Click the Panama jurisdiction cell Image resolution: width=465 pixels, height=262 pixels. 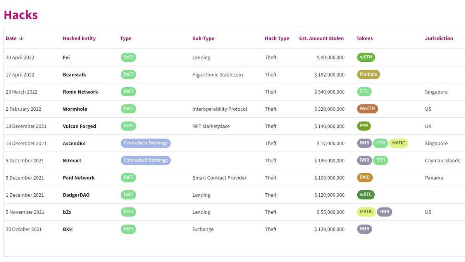point(434,178)
